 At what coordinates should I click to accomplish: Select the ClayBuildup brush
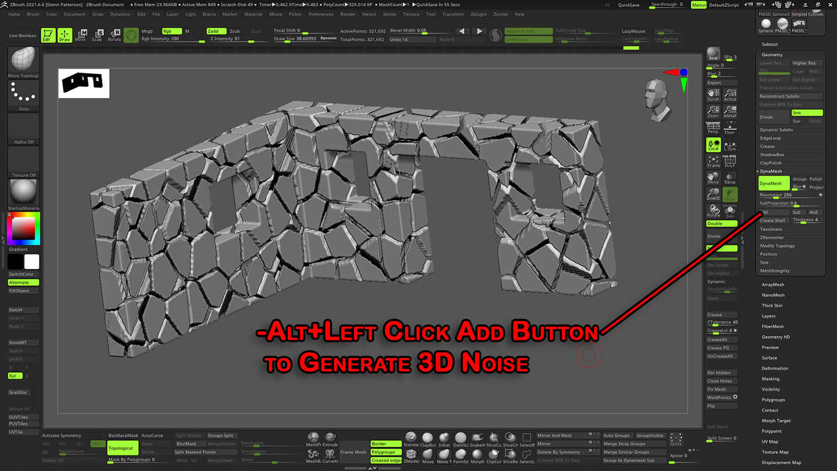(428, 437)
